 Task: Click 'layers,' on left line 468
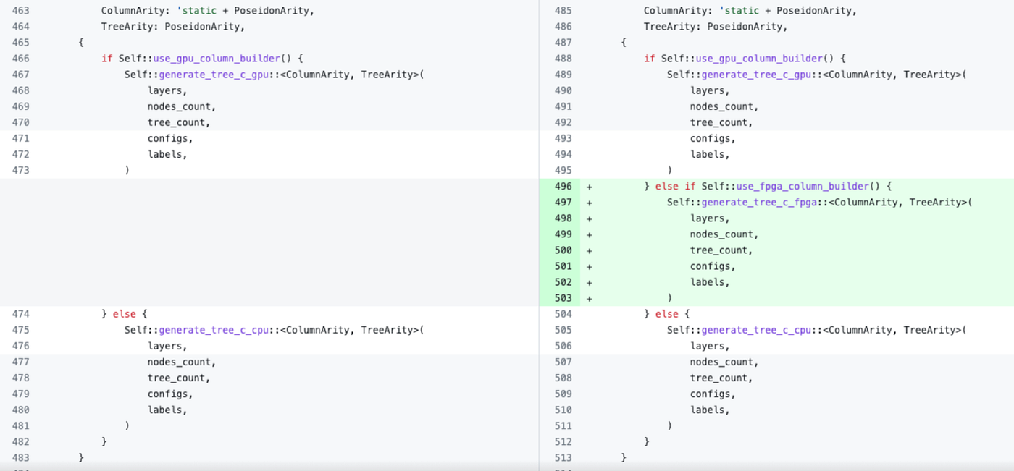click(167, 90)
